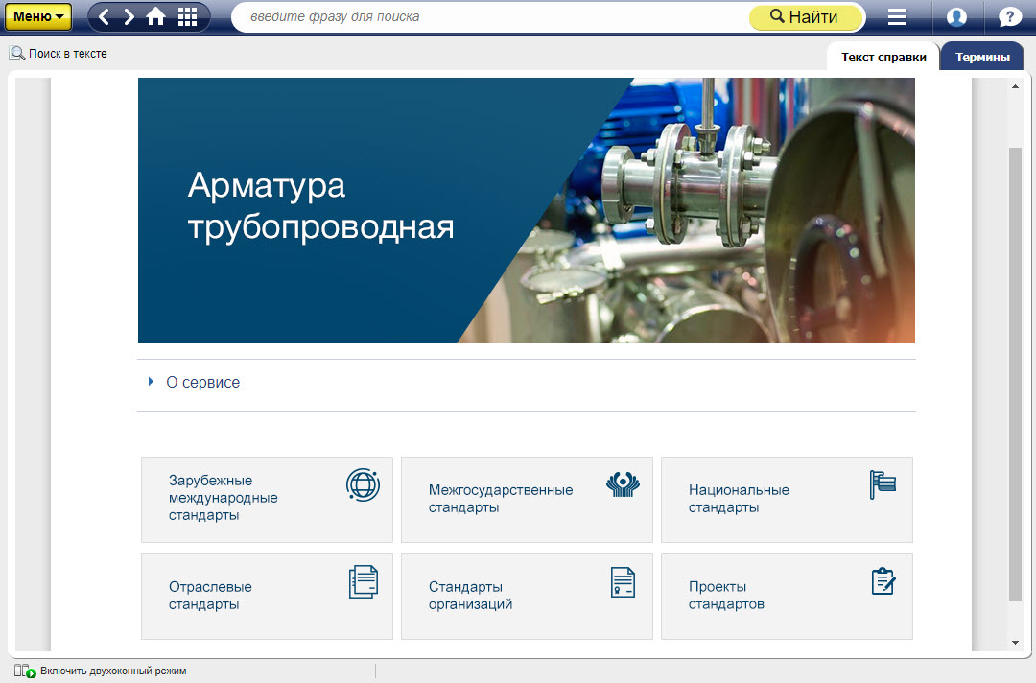The image size is (1036, 683).
Task: Click the emblem icon for Межгосударственные стандарты
Action: click(x=623, y=484)
